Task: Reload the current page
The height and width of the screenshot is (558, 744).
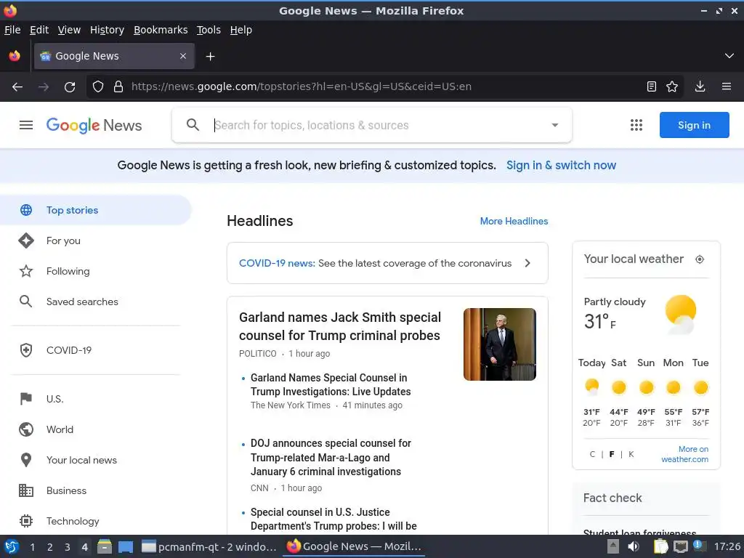Action: (70, 87)
